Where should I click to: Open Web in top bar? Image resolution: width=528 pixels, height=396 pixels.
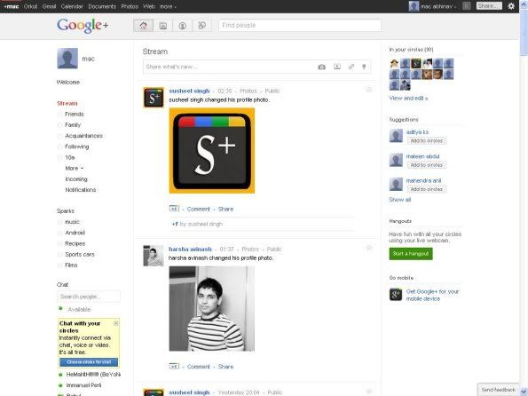(149, 6)
